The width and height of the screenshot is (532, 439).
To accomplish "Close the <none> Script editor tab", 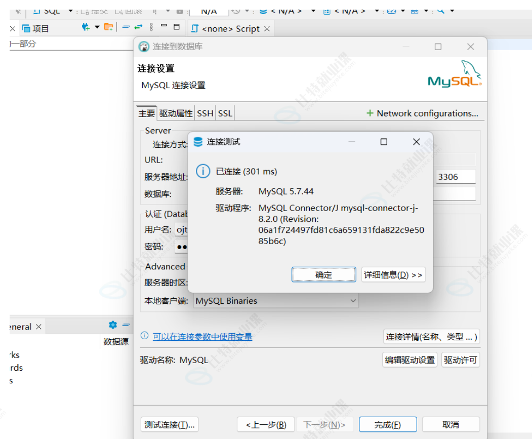I will click(267, 29).
